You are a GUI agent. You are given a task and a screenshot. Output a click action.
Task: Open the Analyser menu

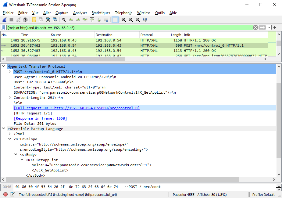pyautogui.click(x=80, y=13)
